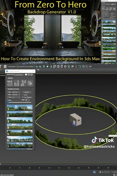Select backdrop preset thumbnail 4
Image resolution: width=117 pixels, height=176 pixels.
pos(20,126)
